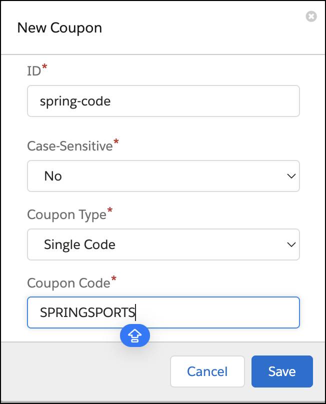This screenshot has height=404, width=326.
Task: Open the Coupon Type dropdown
Action: (163, 244)
